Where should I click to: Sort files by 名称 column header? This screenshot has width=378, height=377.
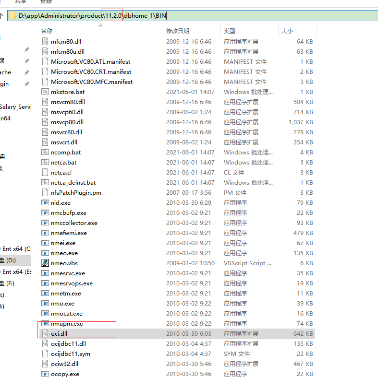tap(47, 31)
